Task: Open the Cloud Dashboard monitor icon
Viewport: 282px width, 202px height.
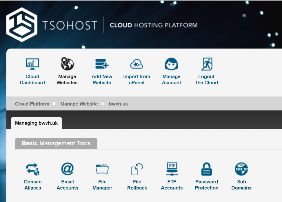Action: click(x=32, y=64)
